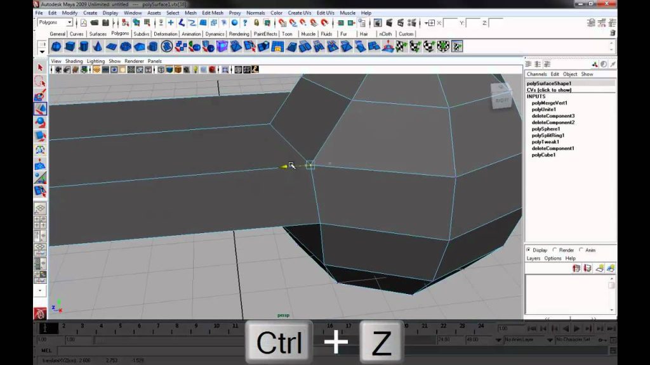The width and height of the screenshot is (650, 365).
Task: Click the view cube in viewport corner
Action: point(501,96)
